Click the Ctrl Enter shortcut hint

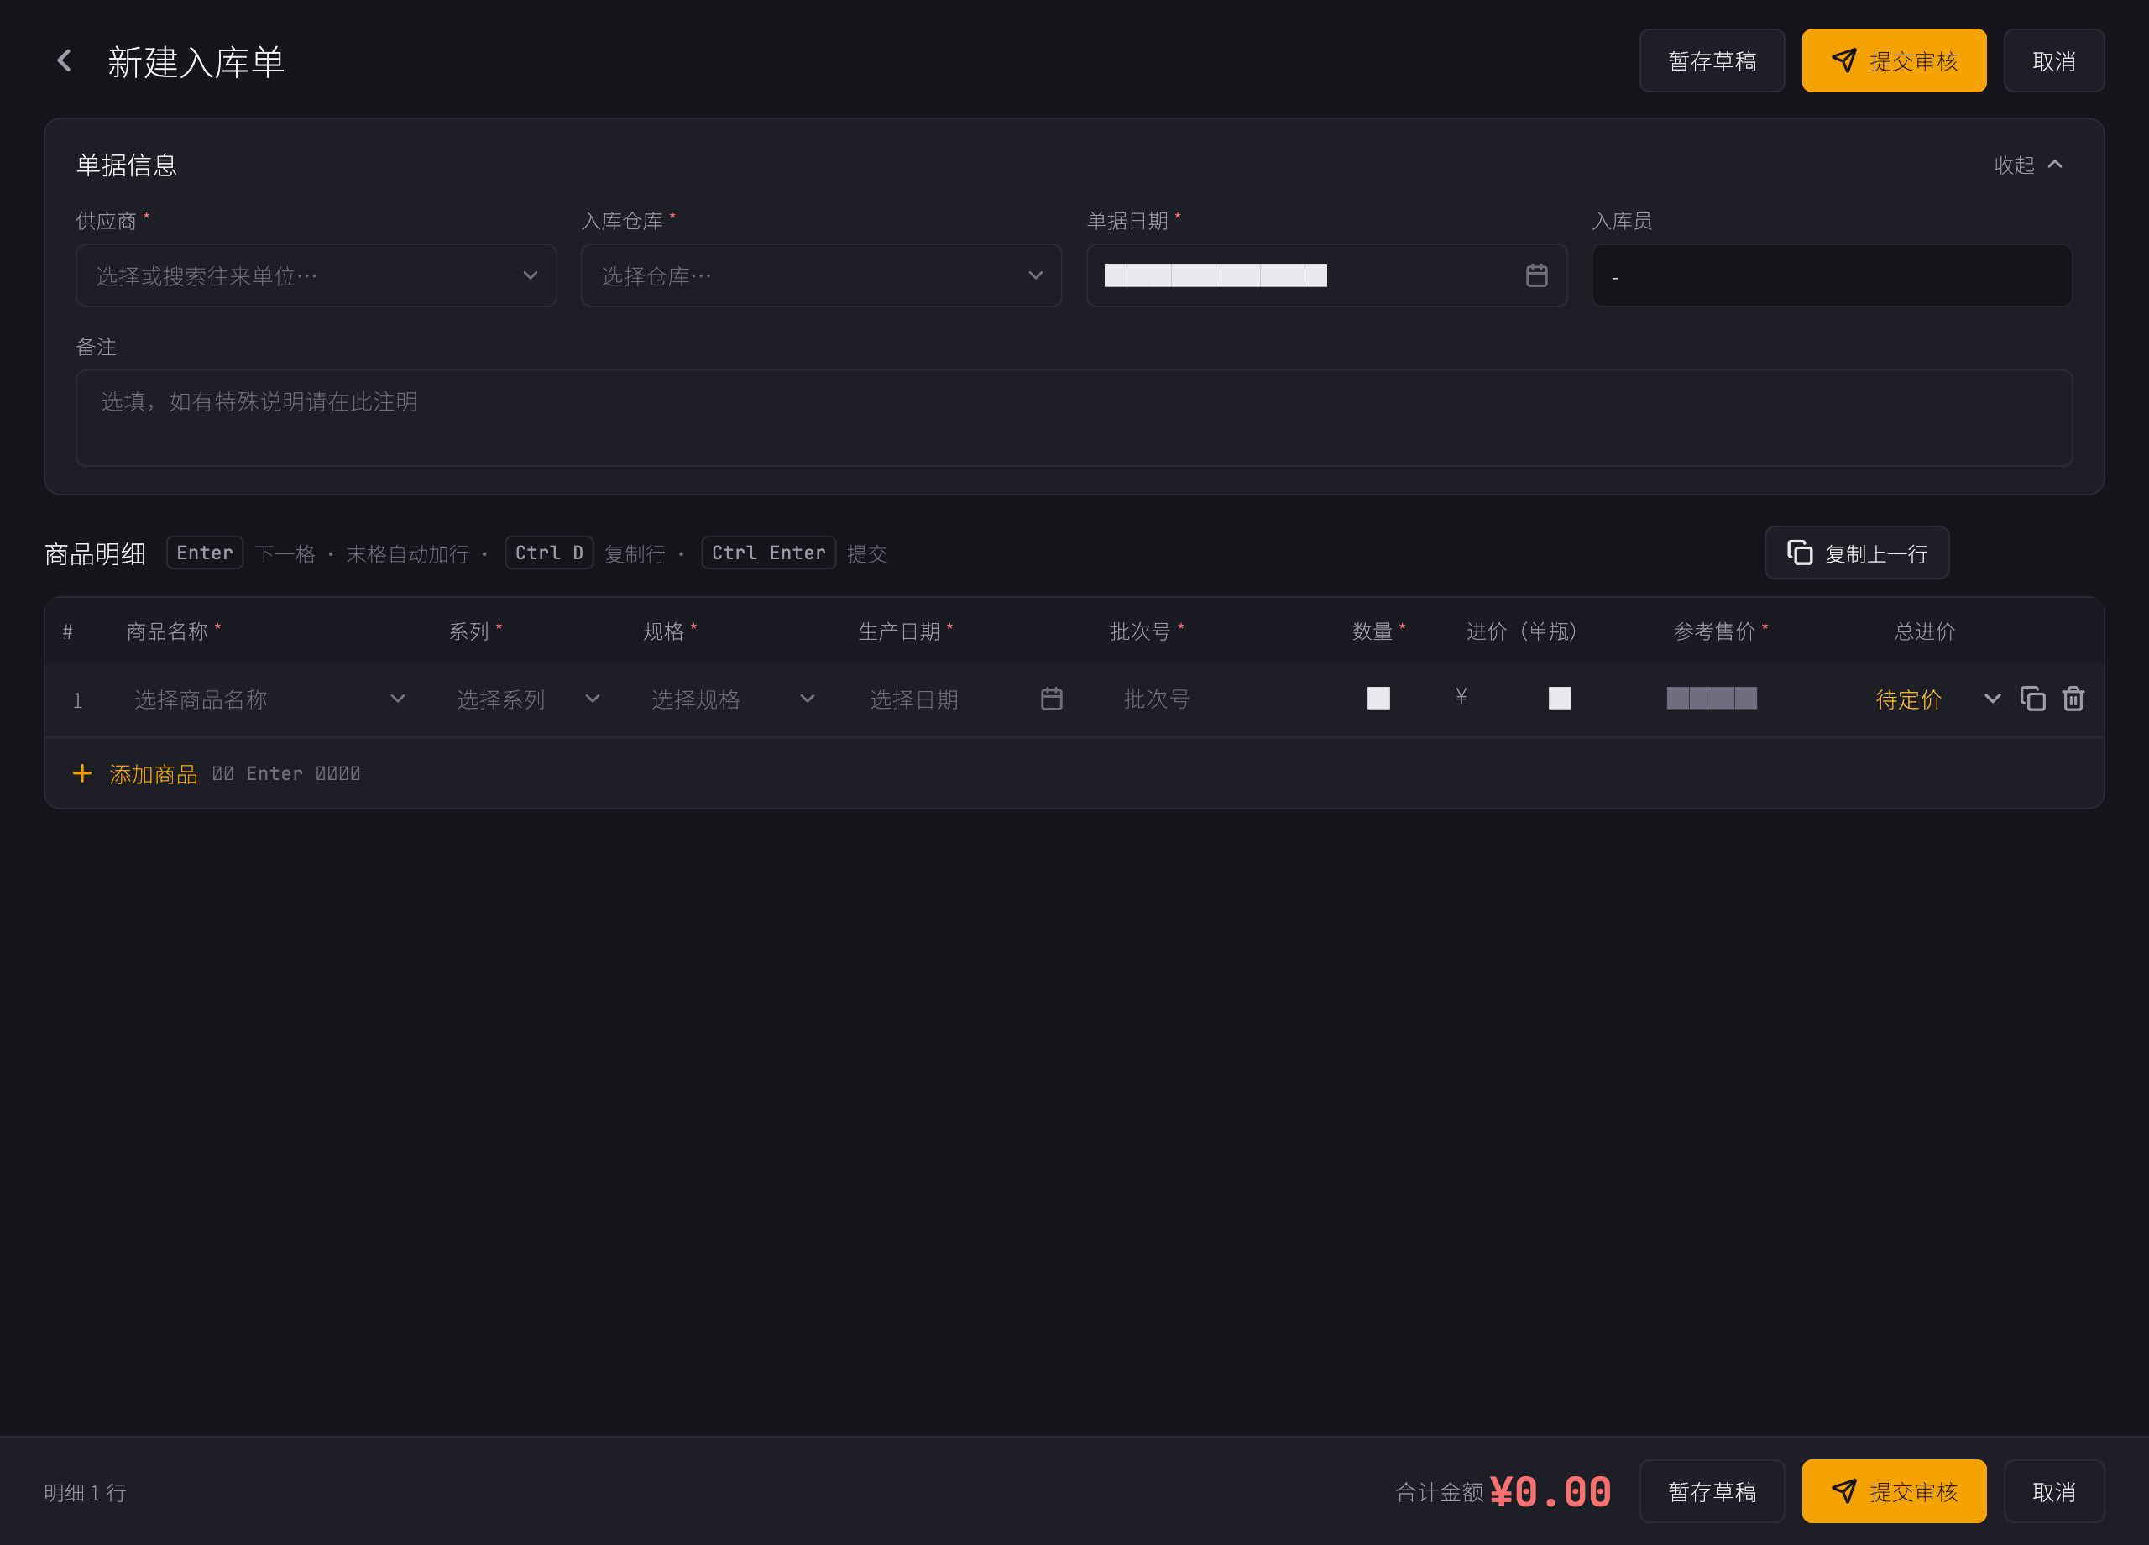[x=768, y=553]
